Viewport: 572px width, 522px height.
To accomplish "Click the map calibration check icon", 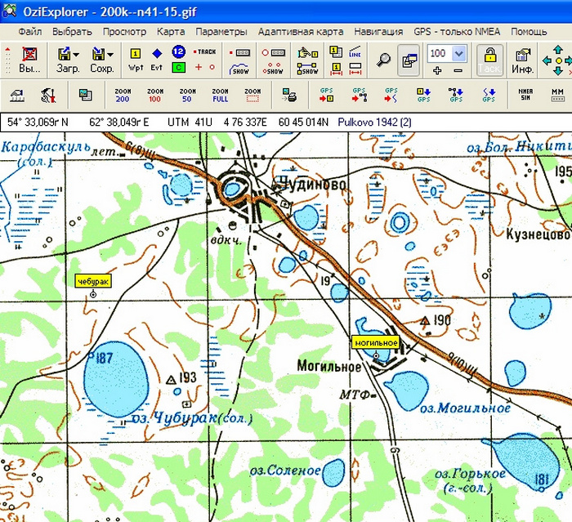I will pyautogui.click(x=17, y=96).
